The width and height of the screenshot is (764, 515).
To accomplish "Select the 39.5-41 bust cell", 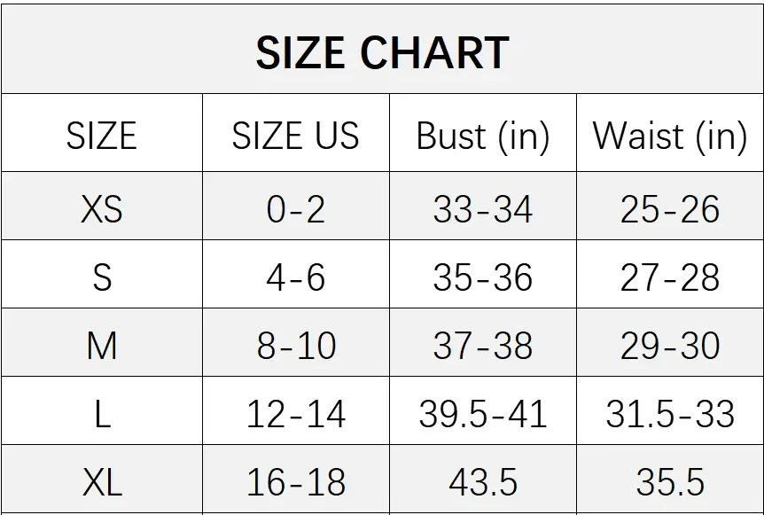I will [483, 410].
